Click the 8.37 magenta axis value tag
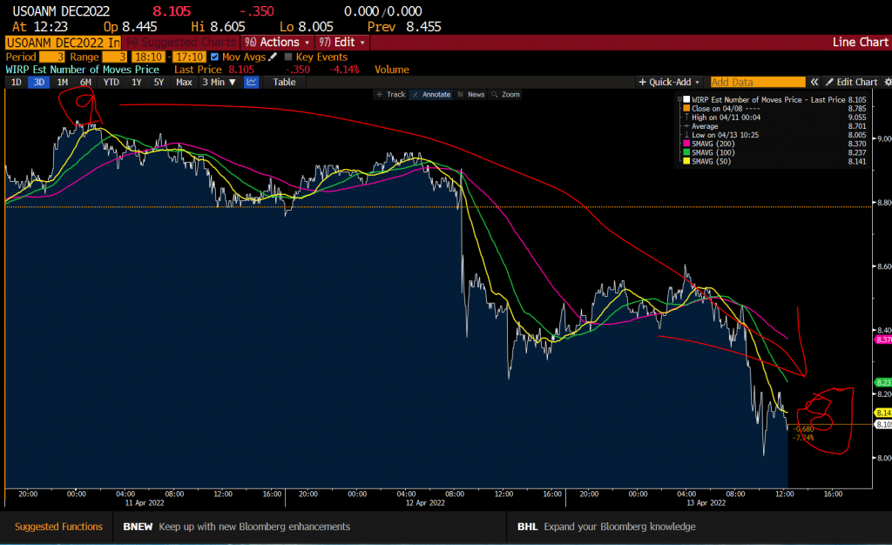The width and height of the screenshot is (892, 545). 883,340
